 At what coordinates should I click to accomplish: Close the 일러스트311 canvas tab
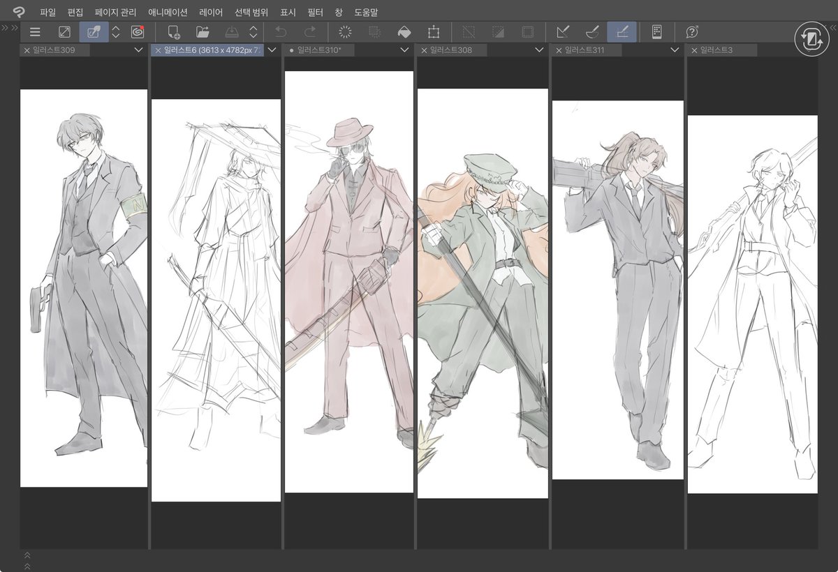[x=559, y=50]
